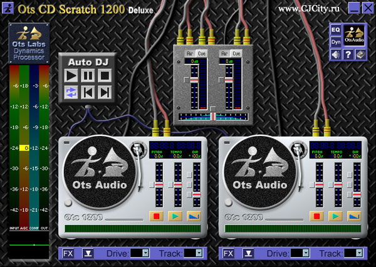Viewport: 376px width, 267px height.
Task: Expand left deck Drive dropdown
Action: (146, 253)
